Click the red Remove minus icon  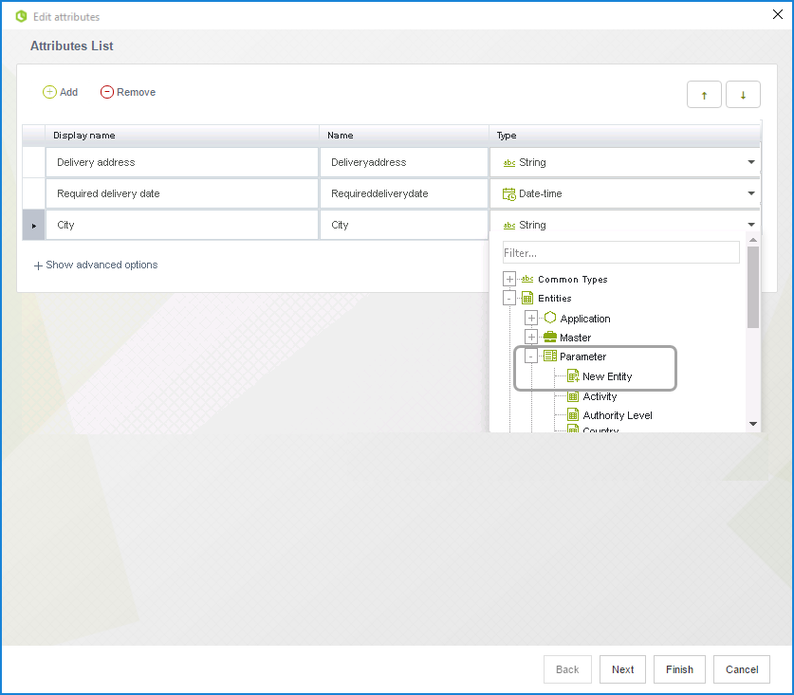click(x=106, y=92)
